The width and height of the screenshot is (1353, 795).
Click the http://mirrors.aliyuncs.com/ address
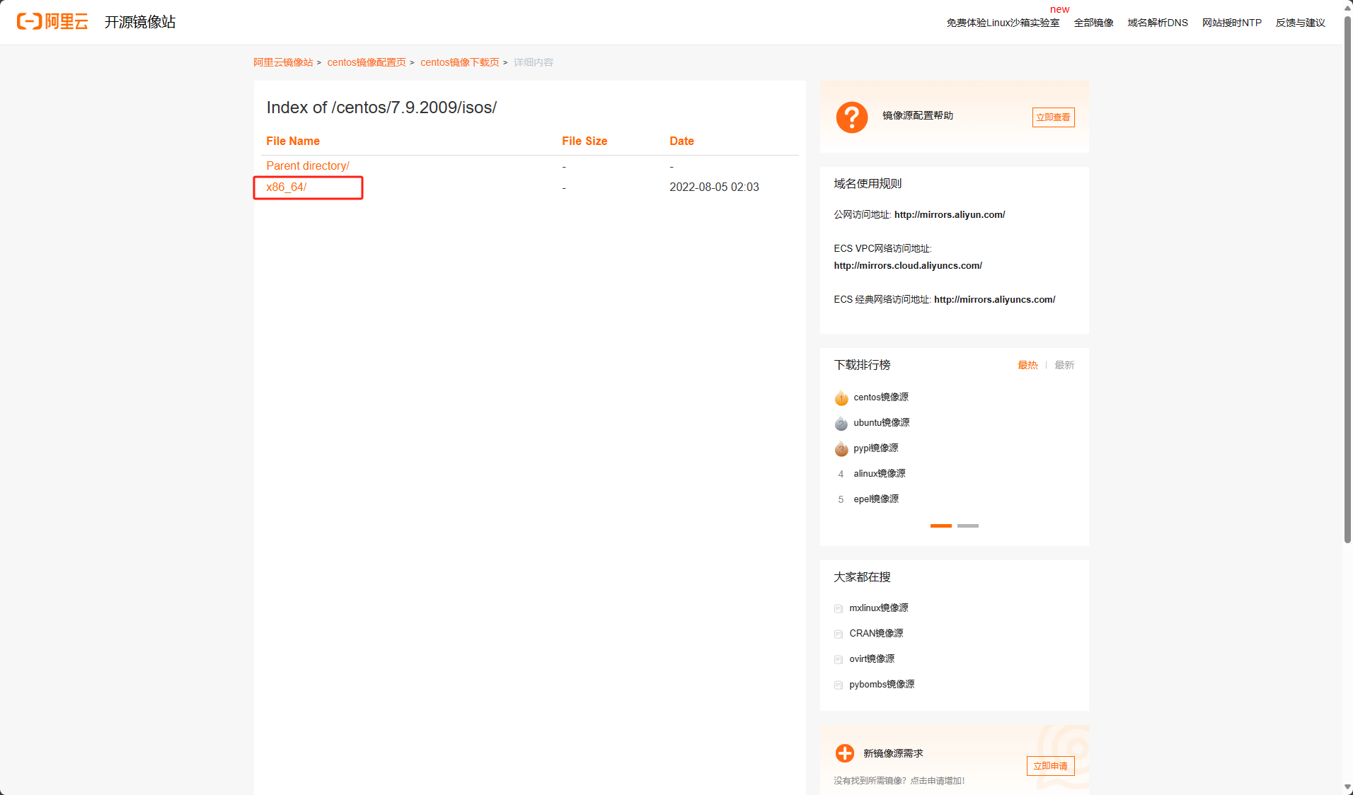coord(994,300)
